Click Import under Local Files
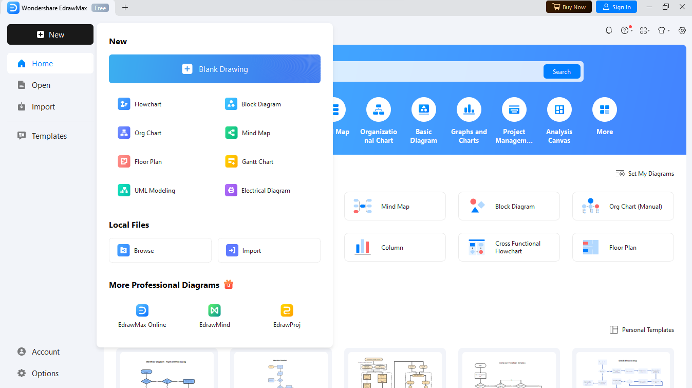This screenshot has width=692, height=388. (269, 250)
